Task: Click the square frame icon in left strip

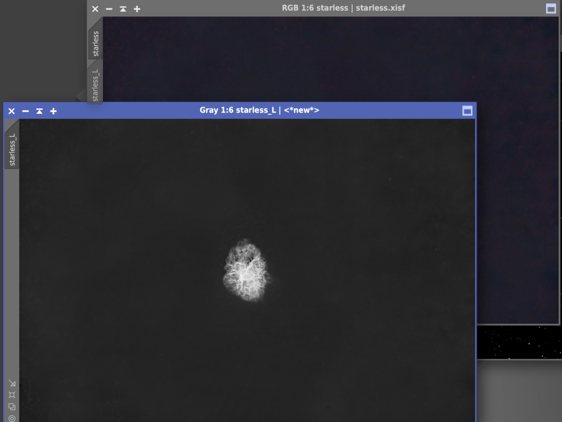Action: [12, 395]
